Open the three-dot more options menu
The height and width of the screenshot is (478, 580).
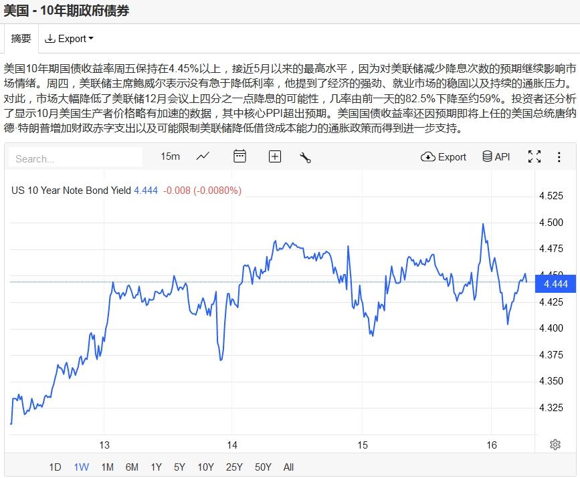pos(559,157)
